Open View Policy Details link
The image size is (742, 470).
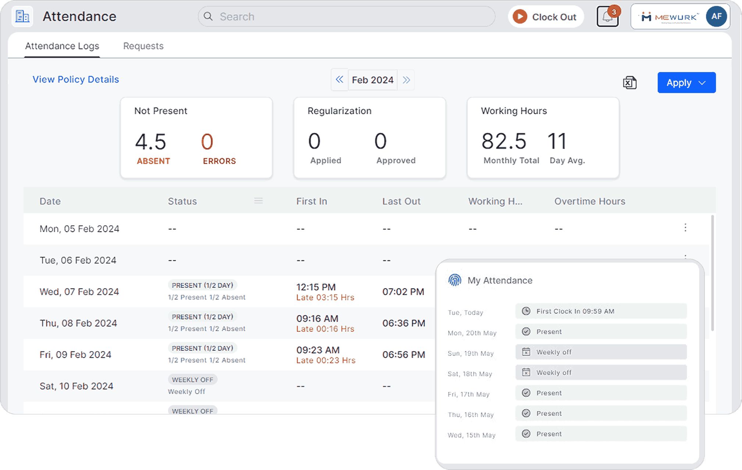tap(76, 79)
